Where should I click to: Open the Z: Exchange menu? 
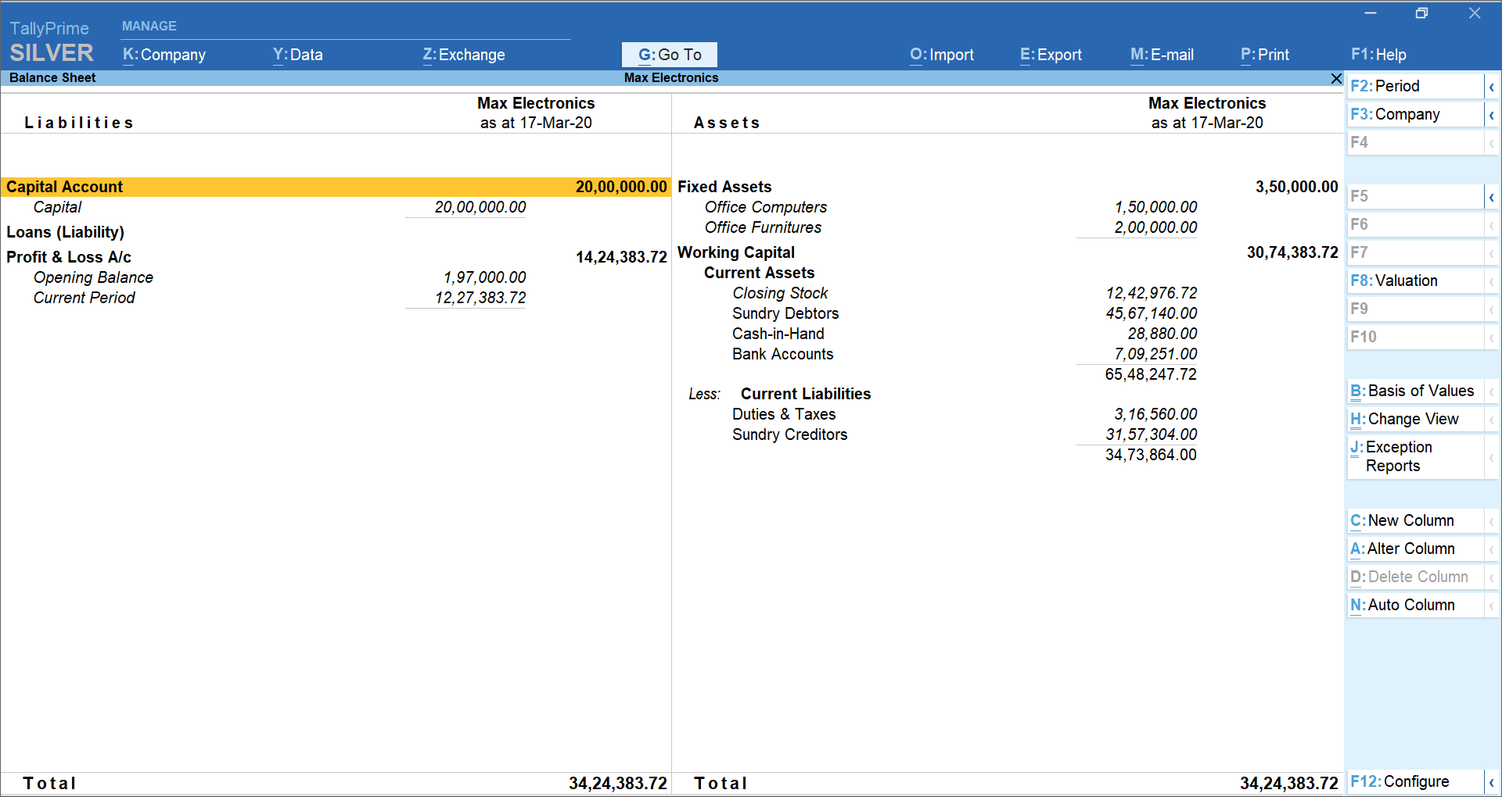click(464, 55)
